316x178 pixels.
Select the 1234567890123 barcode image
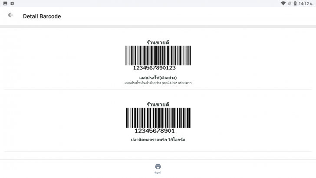158,55
